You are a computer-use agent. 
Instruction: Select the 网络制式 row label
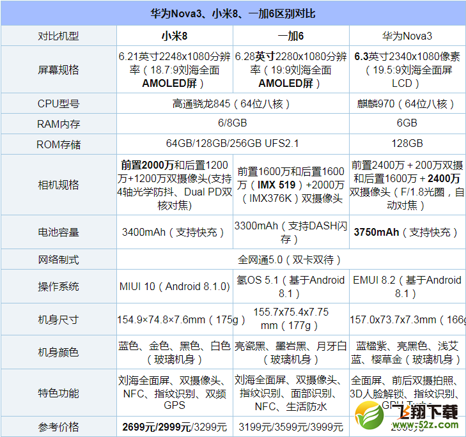click(59, 259)
